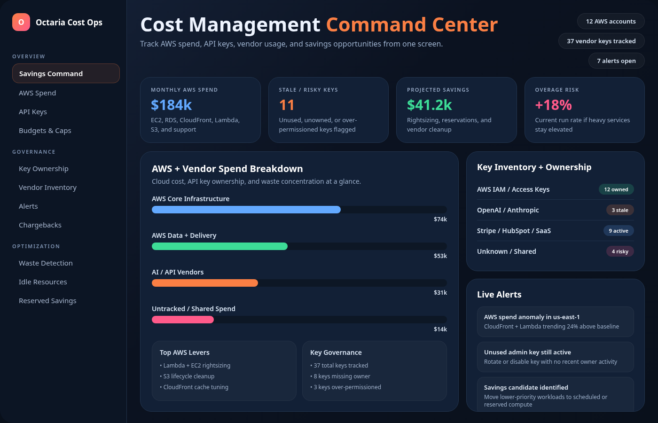This screenshot has width=658, height=423.
Task: Select AWS Spend in the sidebar
Action: pos(37,93)
